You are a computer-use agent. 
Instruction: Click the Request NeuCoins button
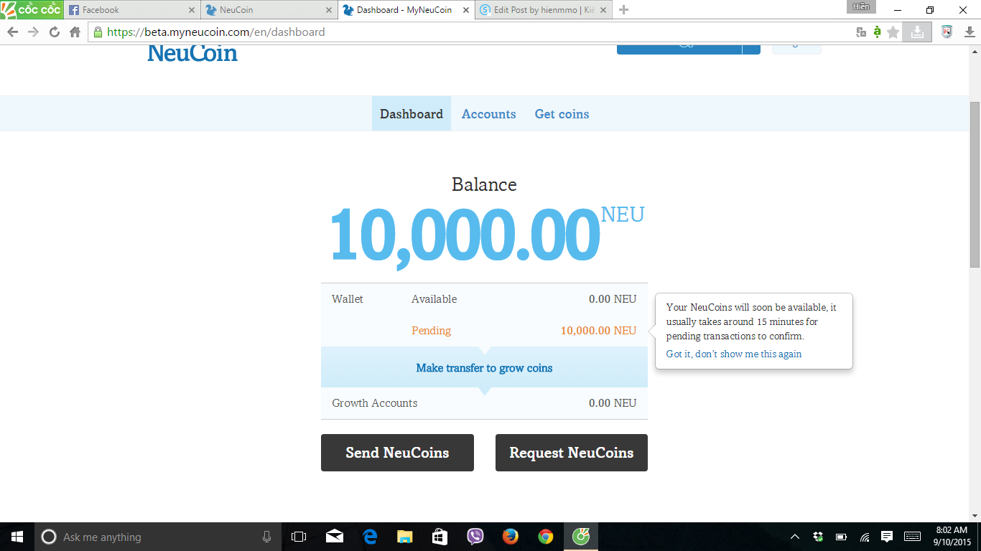click(572, 453)
